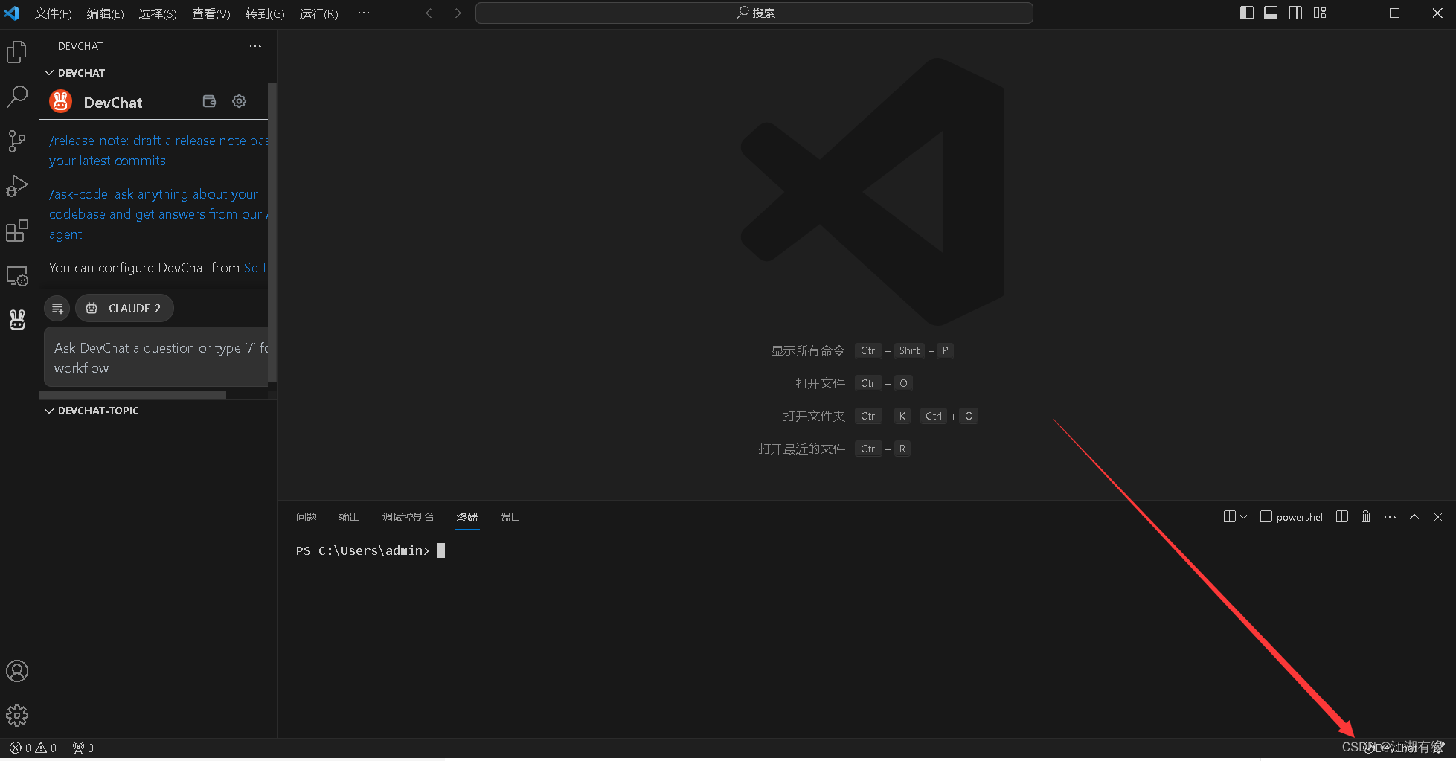Click the DevChat panel vertical scrollbar
The height and width of the screenshot is (761, 1456).
pyautogui.click(x=272, y=231)
